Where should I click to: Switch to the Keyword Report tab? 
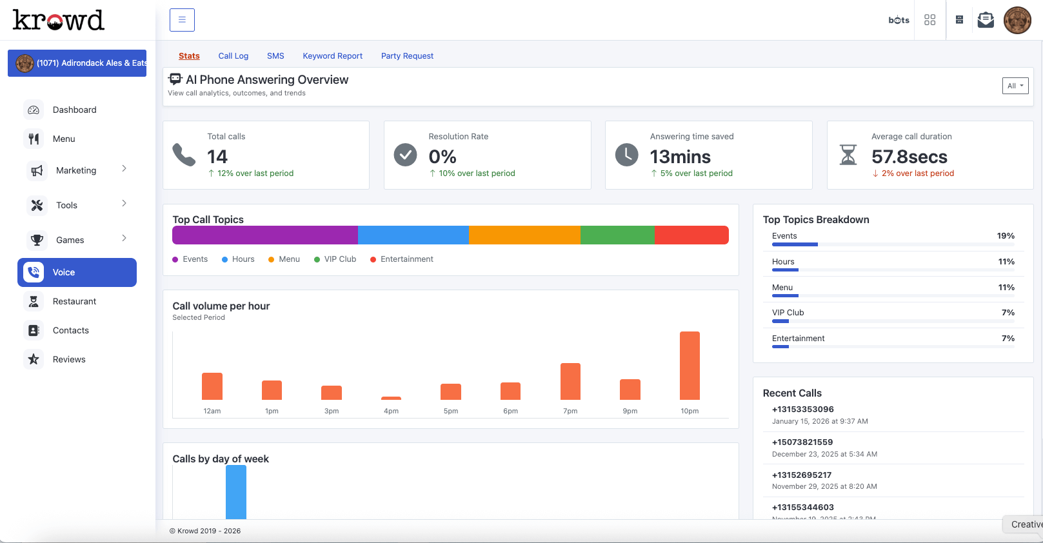pos(332,56)
